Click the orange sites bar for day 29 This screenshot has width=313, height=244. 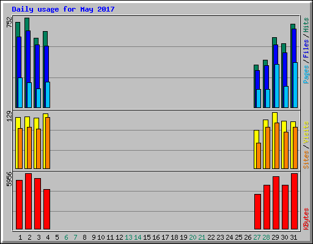[277, 146]
